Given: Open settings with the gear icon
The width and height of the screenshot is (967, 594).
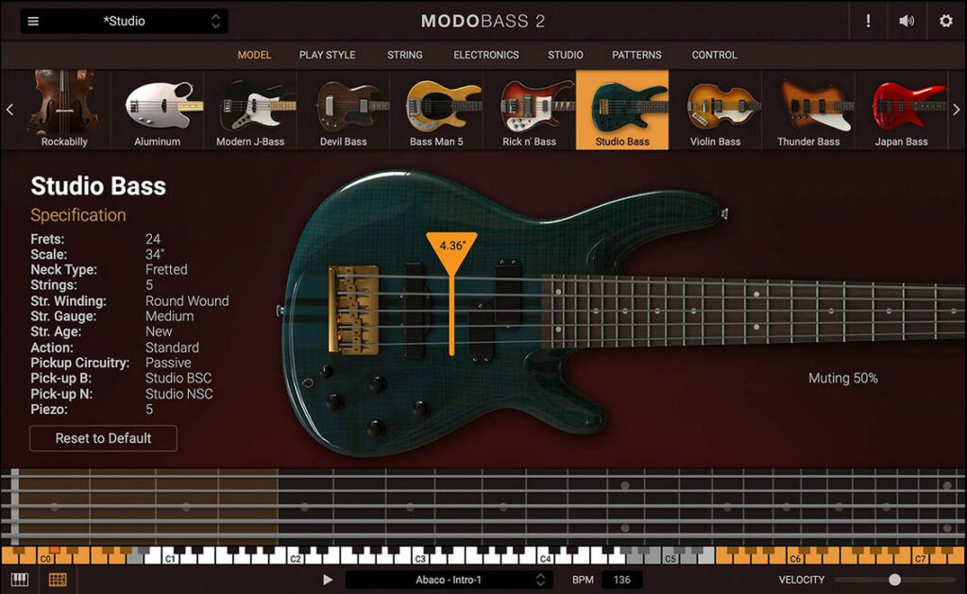Looking at the screenshot, I should point(945,21).
